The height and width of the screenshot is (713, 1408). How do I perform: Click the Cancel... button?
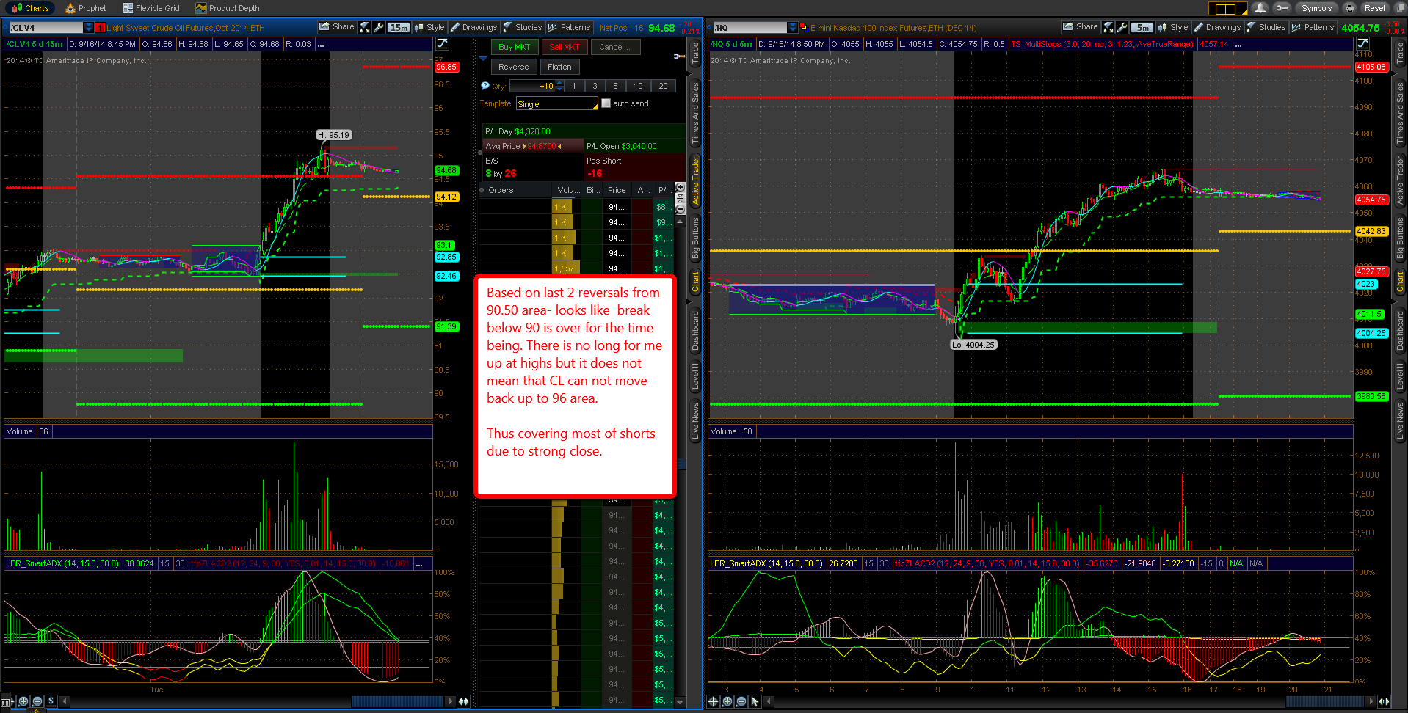[x=614, y=47]
